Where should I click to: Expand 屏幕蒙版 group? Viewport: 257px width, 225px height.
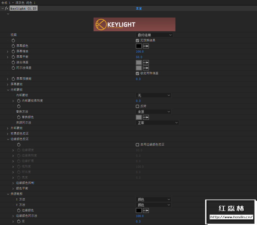[7, 84]
